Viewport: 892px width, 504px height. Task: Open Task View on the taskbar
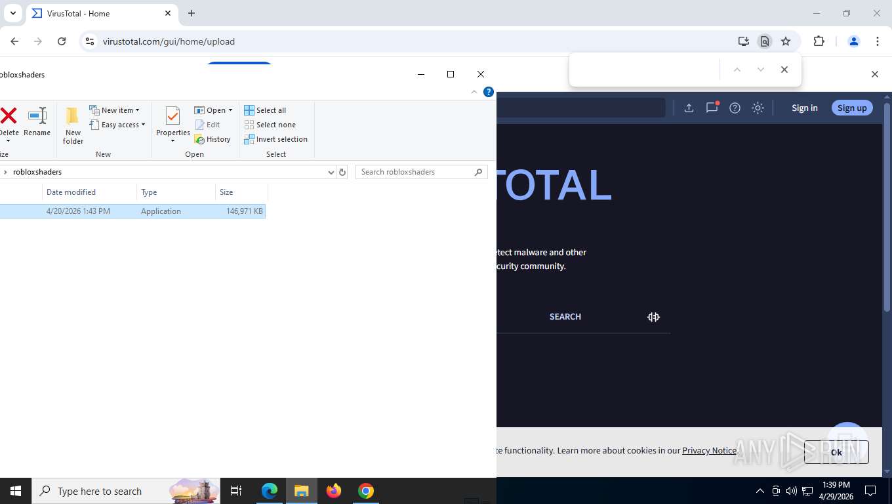pyautogui.click(x=236, y=491)
